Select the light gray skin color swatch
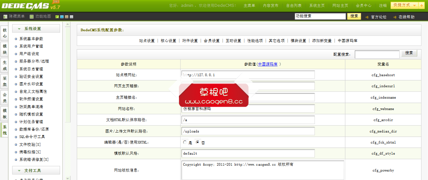Viewport: 428px width, 180px height. coord(71,17)
